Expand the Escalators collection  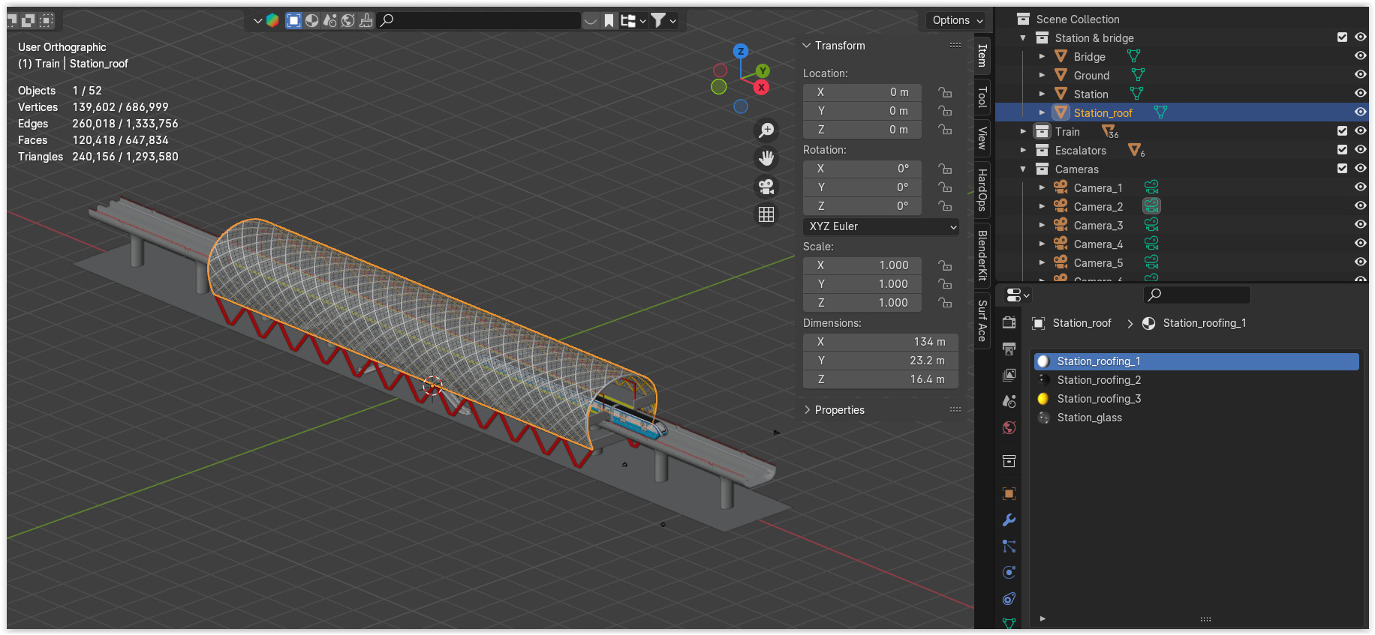1023,150
